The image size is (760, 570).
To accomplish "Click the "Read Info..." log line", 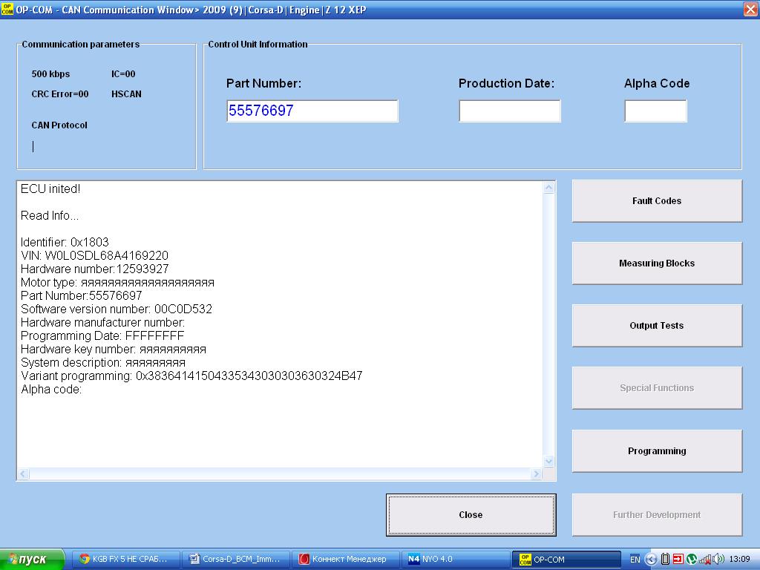I will click(x=50, y=216).
